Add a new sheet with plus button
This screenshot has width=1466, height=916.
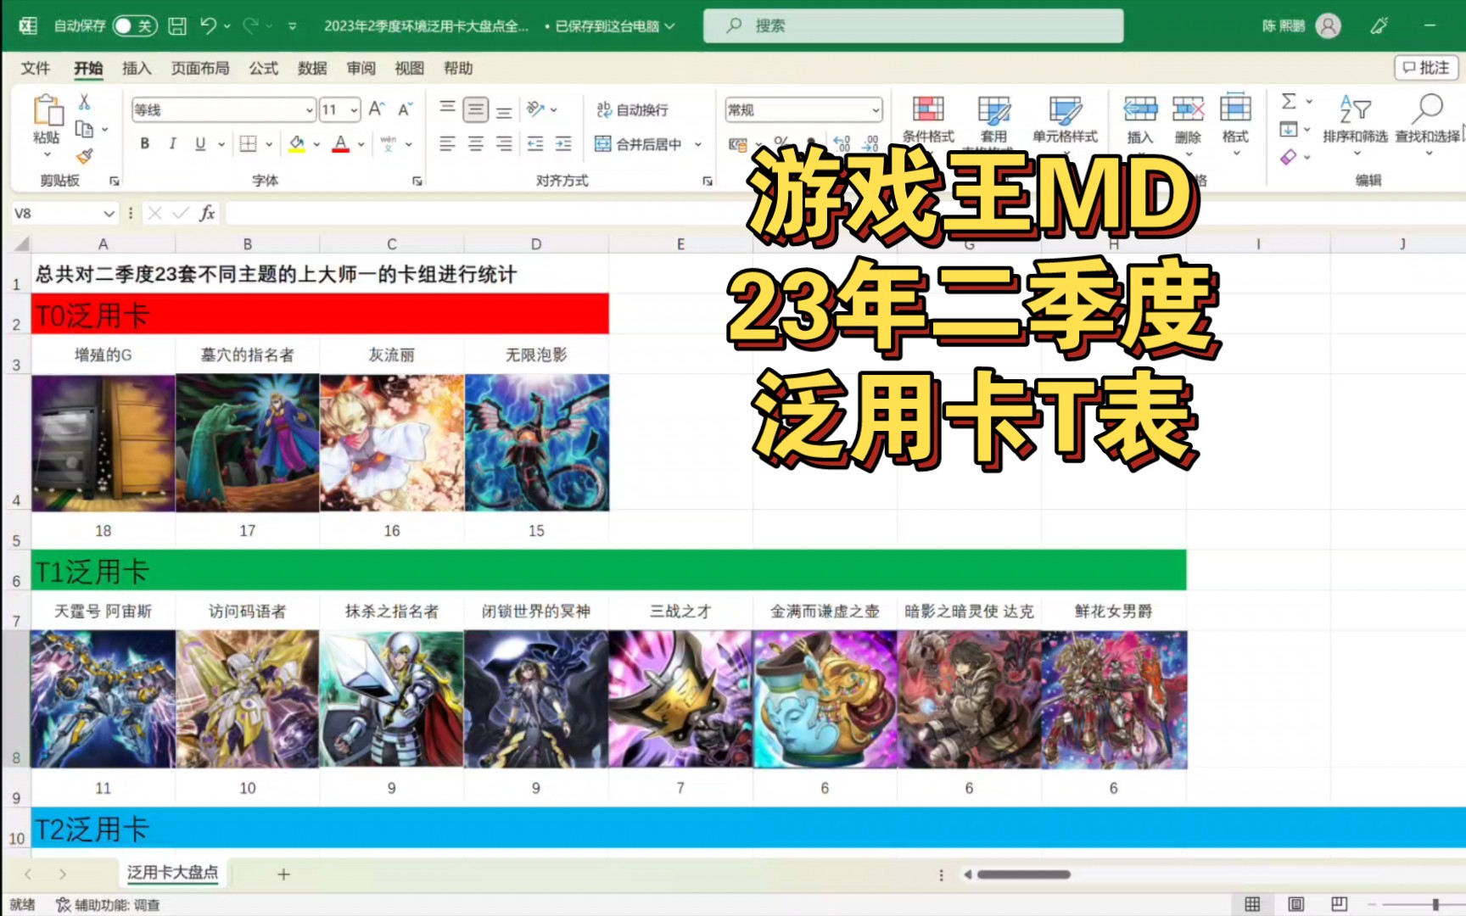pyautogui.click(x=283, y=874)
